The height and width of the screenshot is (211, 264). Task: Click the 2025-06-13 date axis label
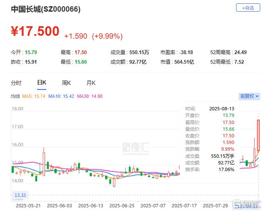coord(91,206)
